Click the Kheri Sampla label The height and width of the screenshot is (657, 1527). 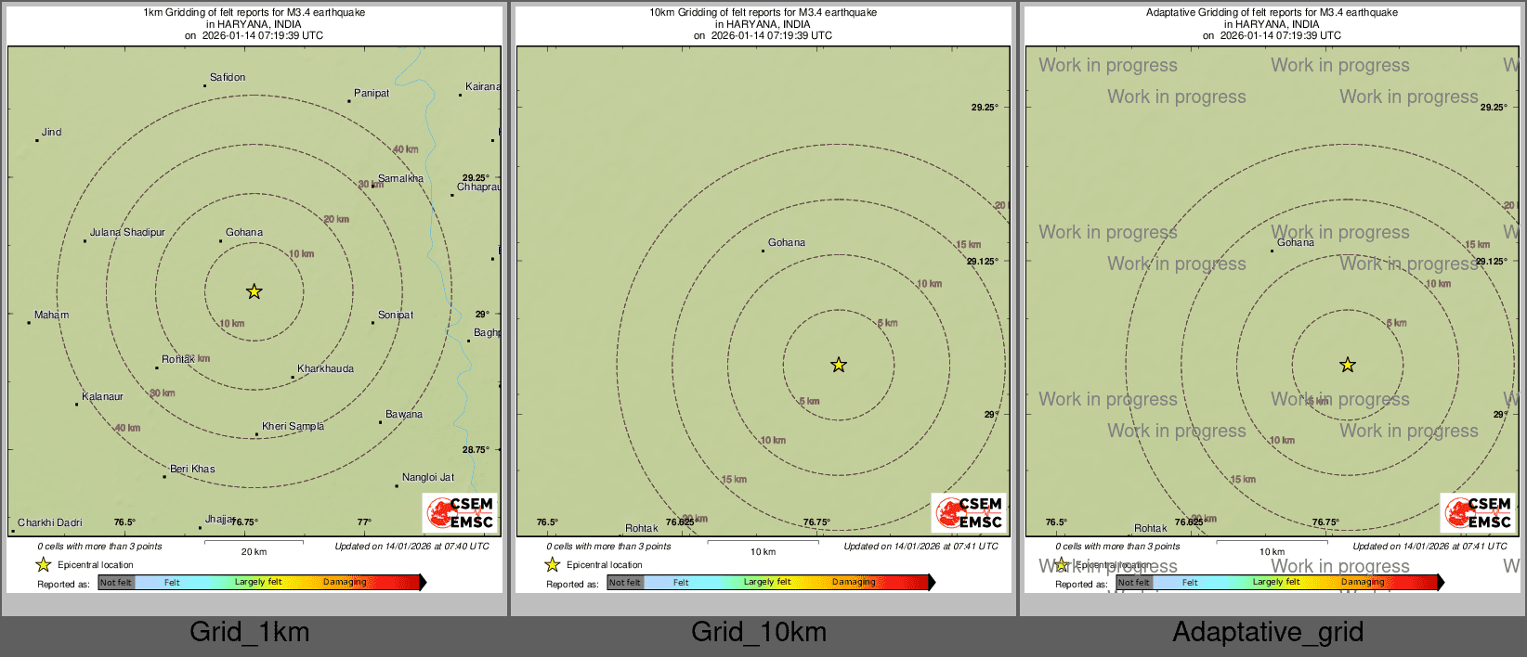[x=293, y=426]
